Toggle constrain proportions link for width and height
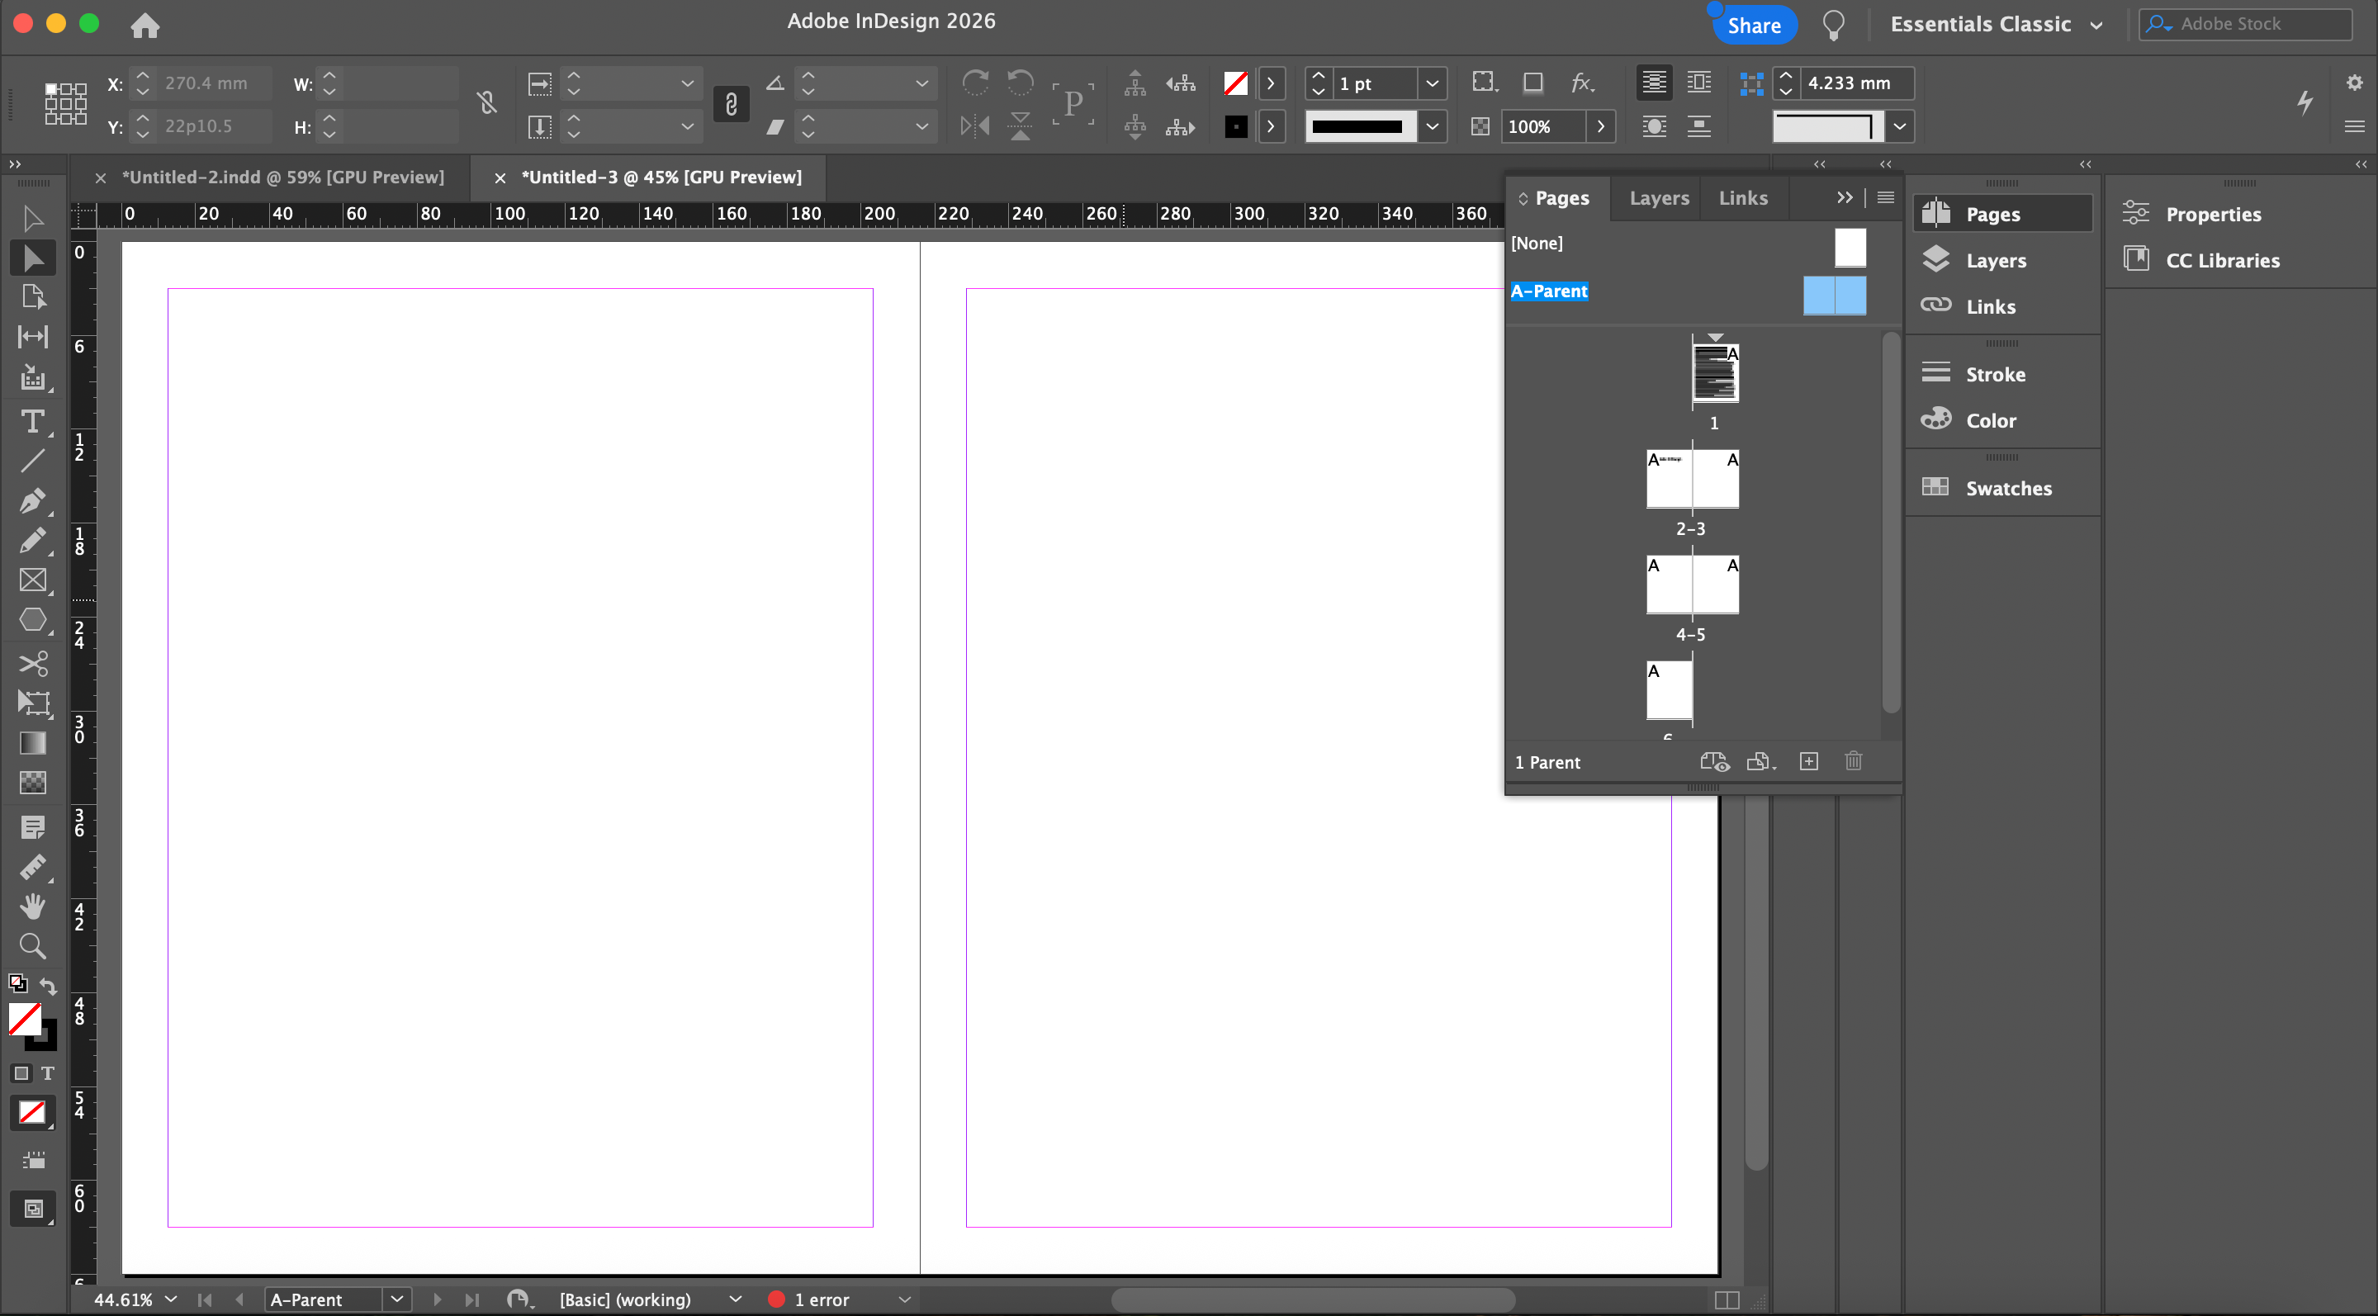The width and height of the screenshot is (2378, 1316). [486, 103]
